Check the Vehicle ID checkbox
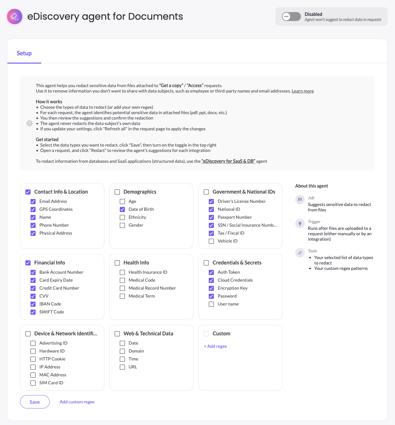The width and height of the screenshot is (395, 425). tap(211, 241)
